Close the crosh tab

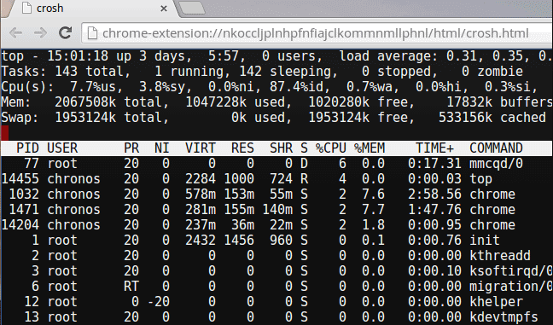click(164, 9)
